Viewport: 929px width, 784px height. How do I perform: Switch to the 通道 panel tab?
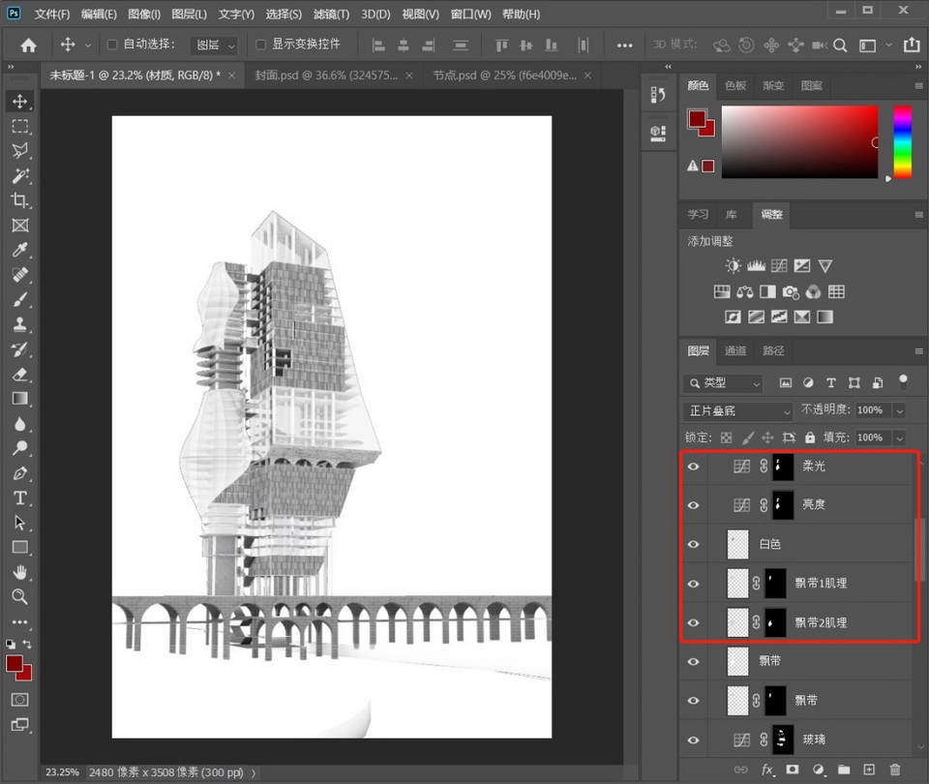tap(735, 350)
